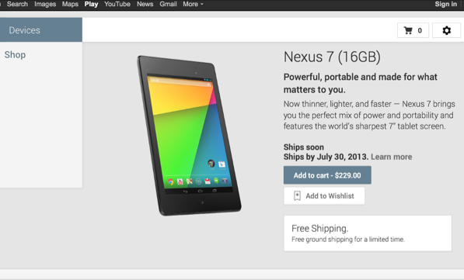Add Nexus 7 to cart for $229.00

click(327, 175)
